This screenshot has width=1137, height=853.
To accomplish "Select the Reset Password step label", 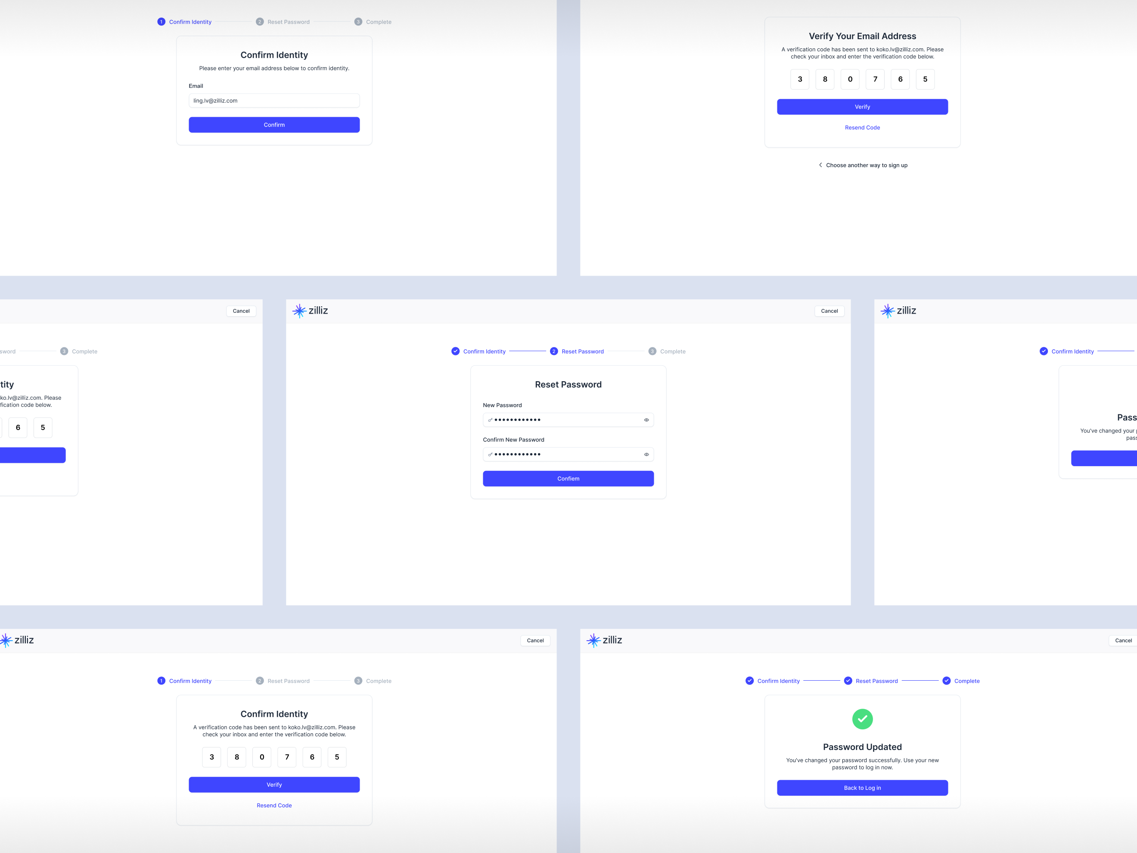I will (583, 351).
